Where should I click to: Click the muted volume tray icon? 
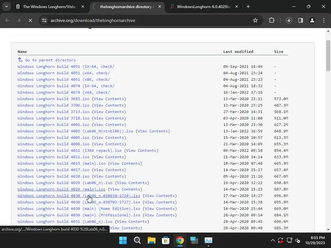[298, 240]
